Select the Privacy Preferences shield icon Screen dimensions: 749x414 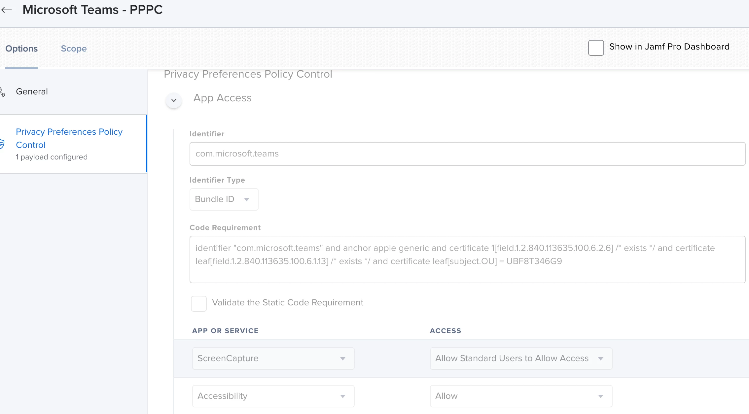pos(2,144)
